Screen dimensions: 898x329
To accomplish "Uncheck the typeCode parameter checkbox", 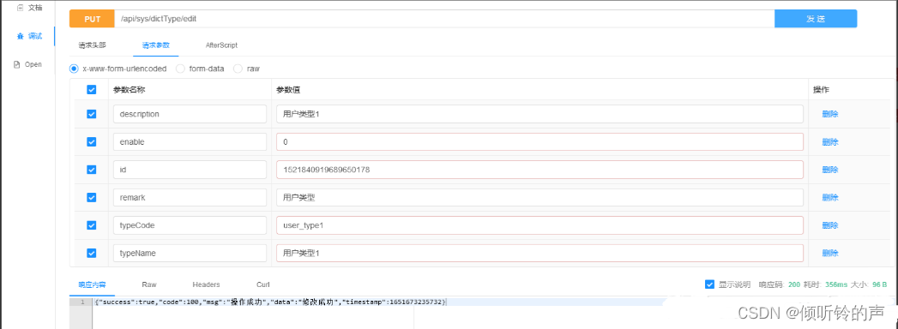I will tap(91, 225).
